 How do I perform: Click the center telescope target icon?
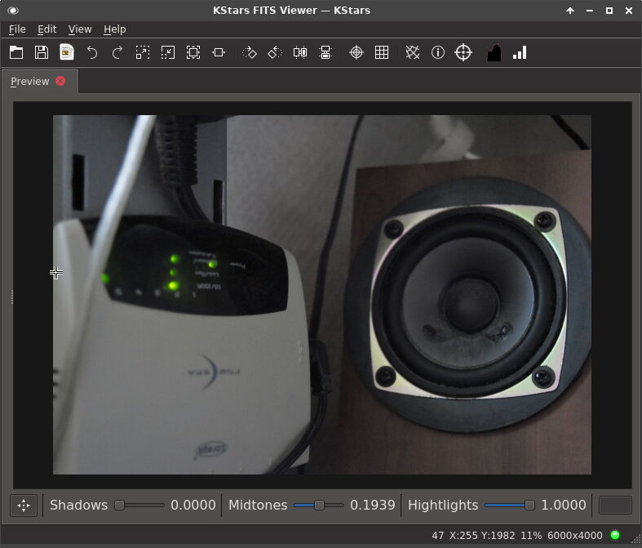pyautogui.click(x=463, y=52)
